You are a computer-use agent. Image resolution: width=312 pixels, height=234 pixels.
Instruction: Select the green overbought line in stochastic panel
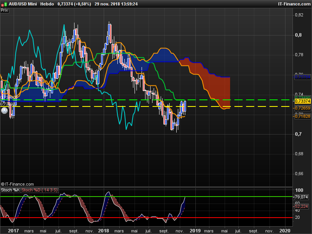pos(147,197)
